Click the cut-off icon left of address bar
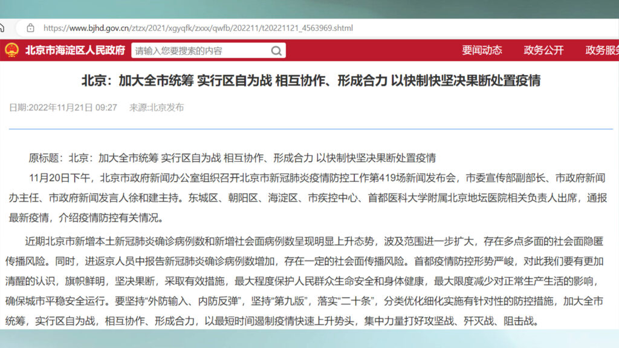Image resolution: width=619 pixels, height=348 pixels. [2, 28]
